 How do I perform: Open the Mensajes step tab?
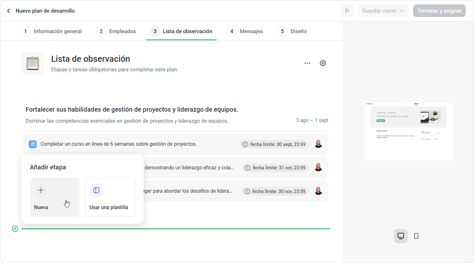245,31
